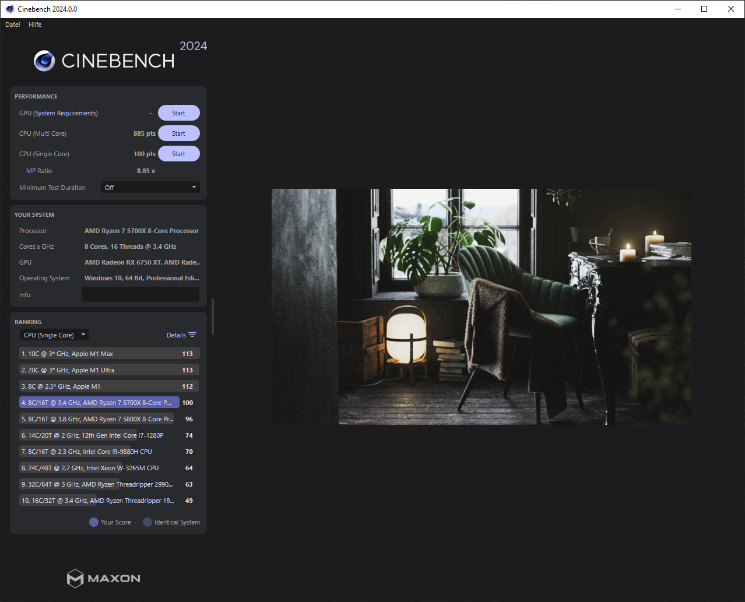Click the Details filter icon
This screenshot has width=745, height=602.
click(192, 335)
